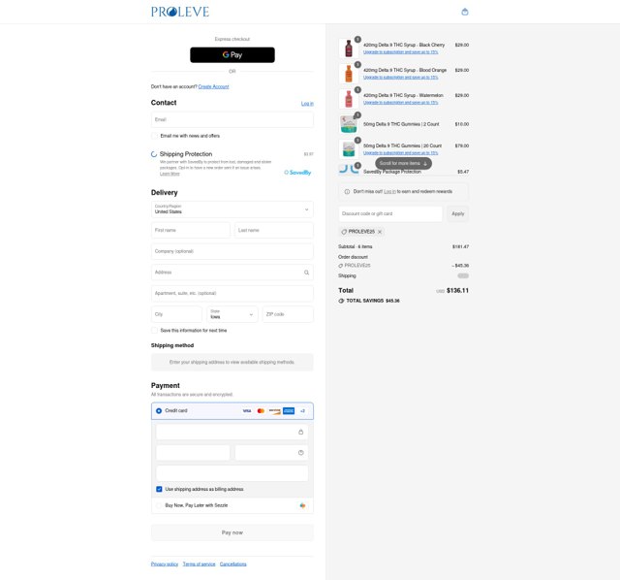Click the American Express icon
Screen dimensions: 620x580
point(289,411)
